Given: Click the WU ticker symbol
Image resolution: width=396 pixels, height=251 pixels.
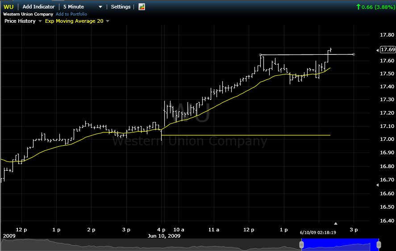Looking at the screenshot, I should coord(8,7).
